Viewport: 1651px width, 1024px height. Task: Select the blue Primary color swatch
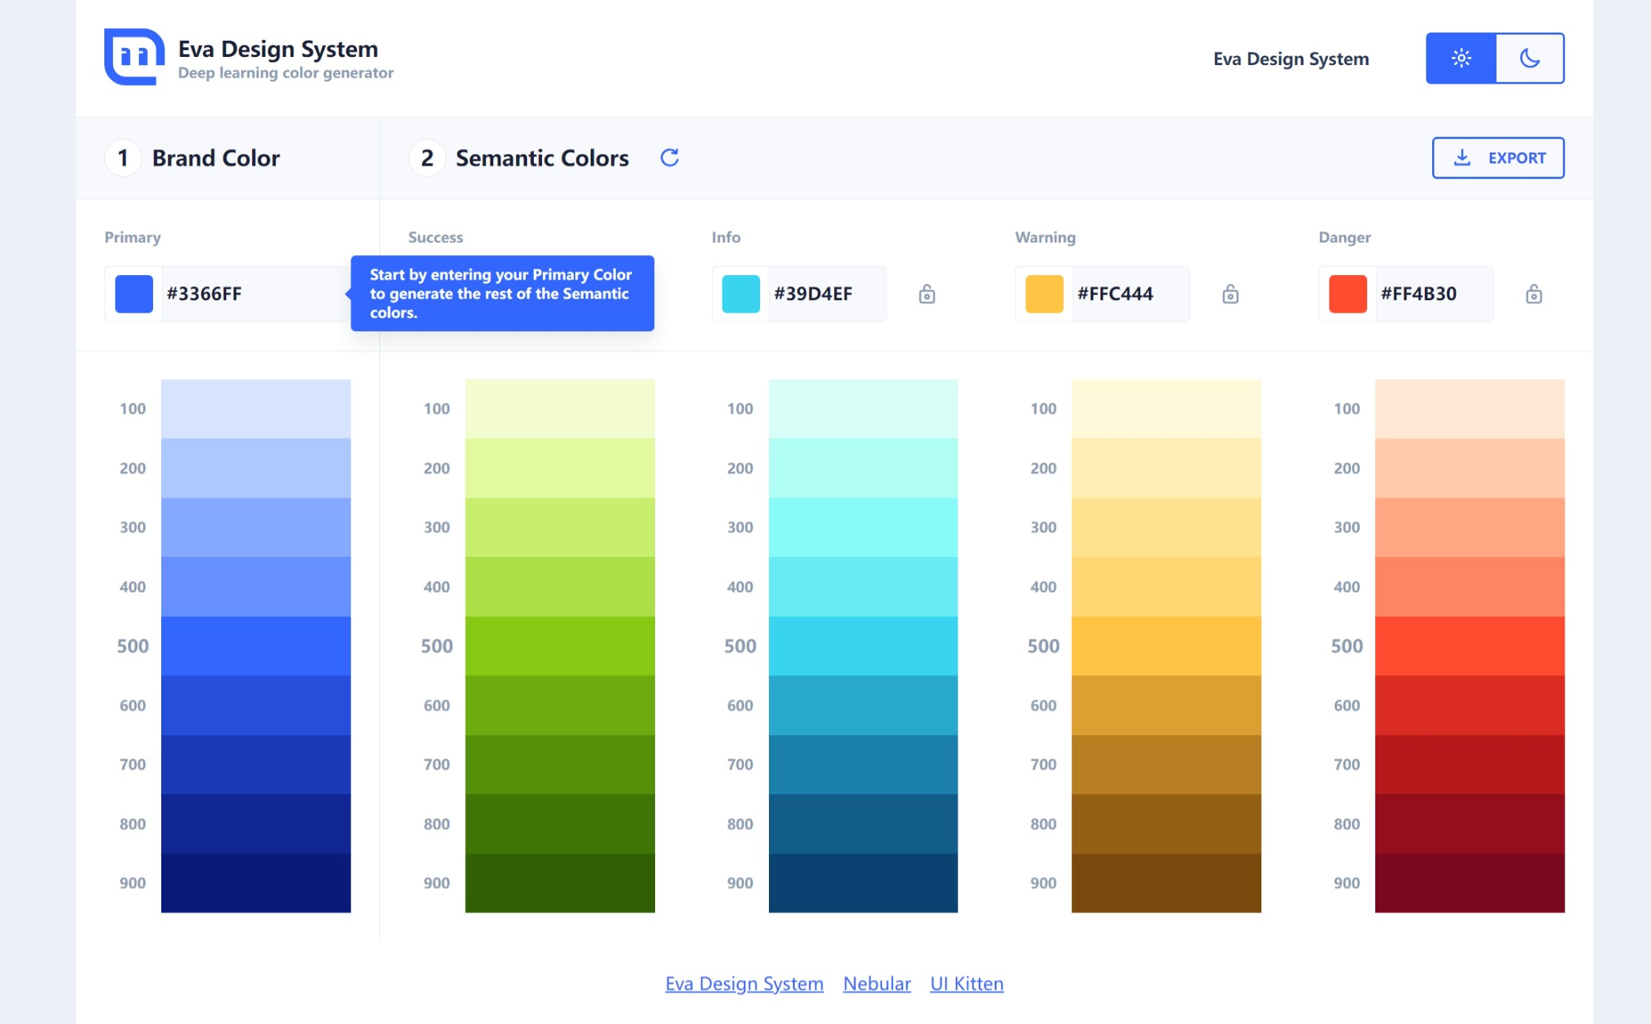click(133, 293)
